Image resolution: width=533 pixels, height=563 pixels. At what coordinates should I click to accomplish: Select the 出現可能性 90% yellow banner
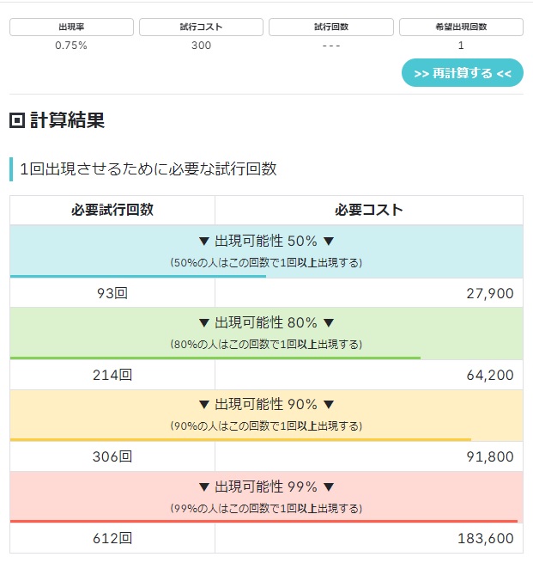[x=266, y=413]
